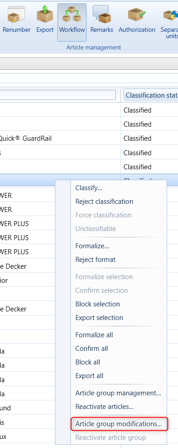
Task: Open Article group management... dialog
Action: 118,393
